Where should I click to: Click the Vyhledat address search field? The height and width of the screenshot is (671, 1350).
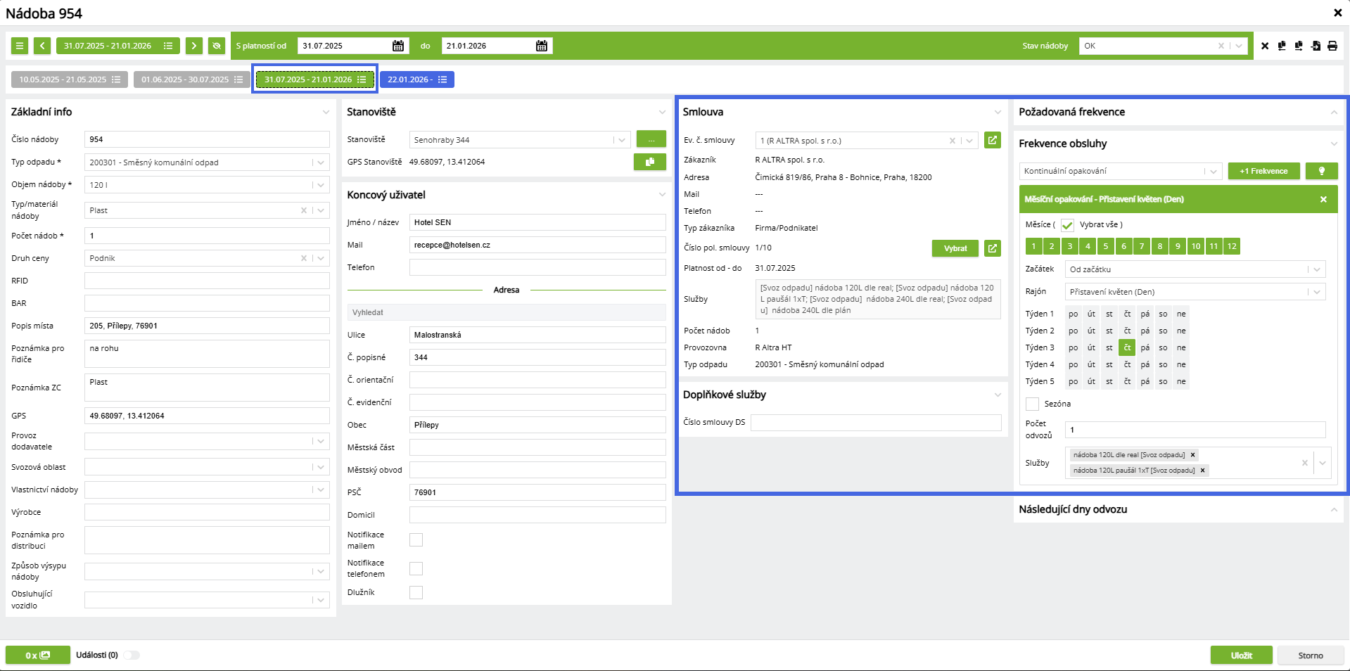pos(507,312)
